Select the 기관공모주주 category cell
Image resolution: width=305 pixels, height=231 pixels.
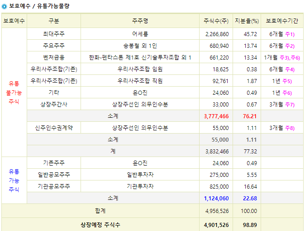(54, 186)
